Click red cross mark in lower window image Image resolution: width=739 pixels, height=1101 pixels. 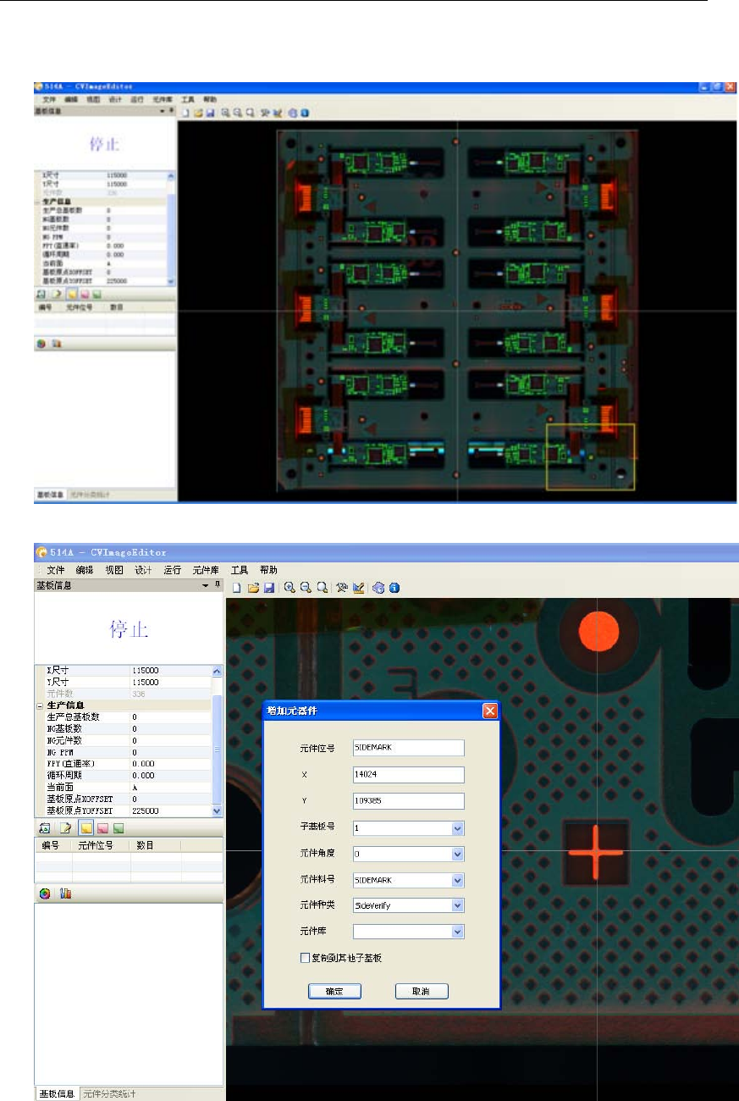(x=594, y=851)
